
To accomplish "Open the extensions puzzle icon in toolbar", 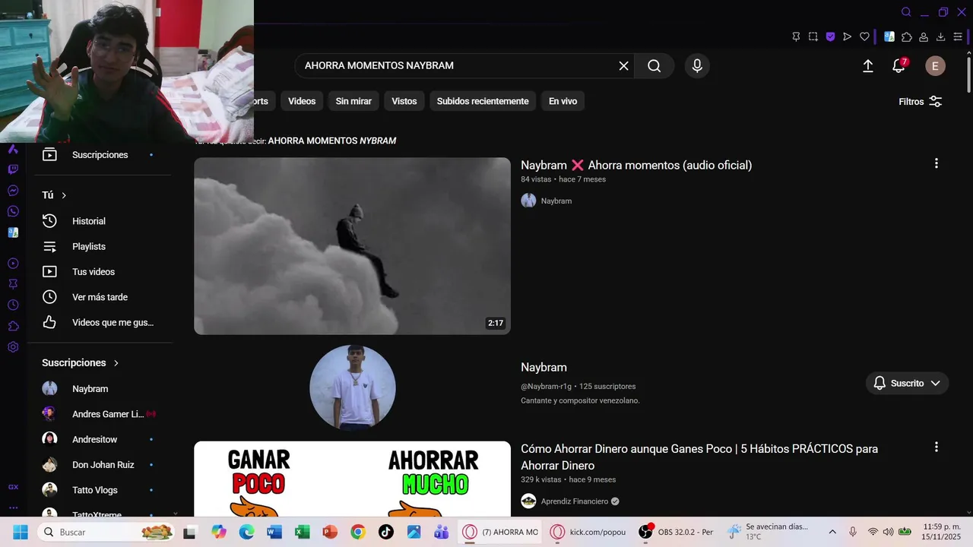I will [x=907, y=36].
